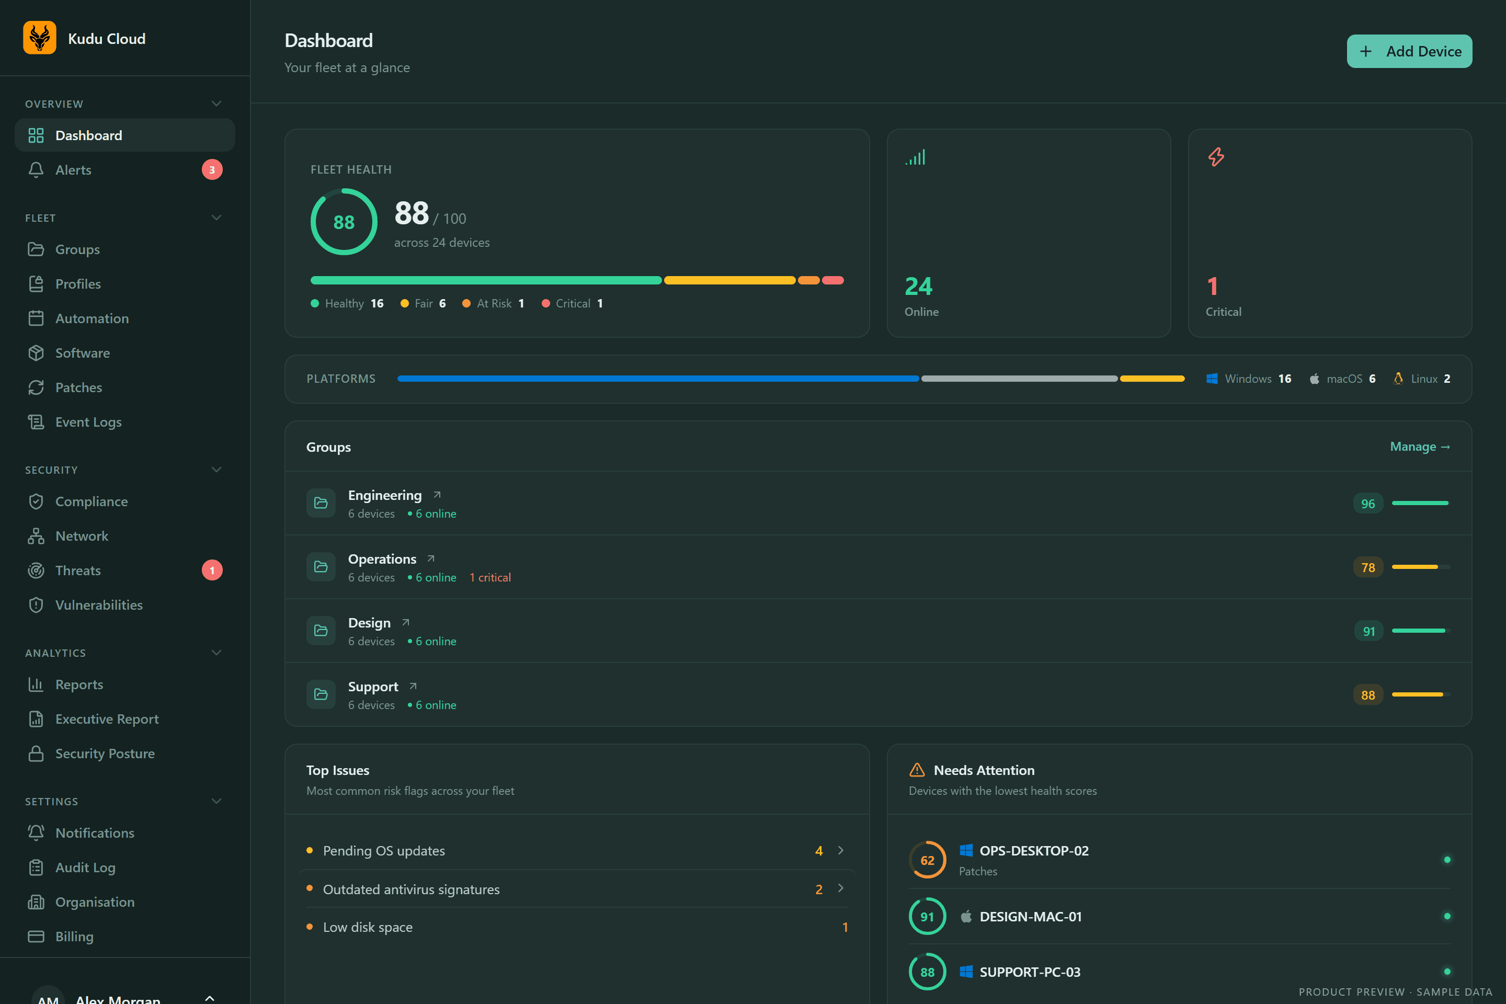Image resolution: width=1506 pixels, height=1004 pixels.
Task: Click the Groups folder icon in sidebar
Action: [36, 249]
